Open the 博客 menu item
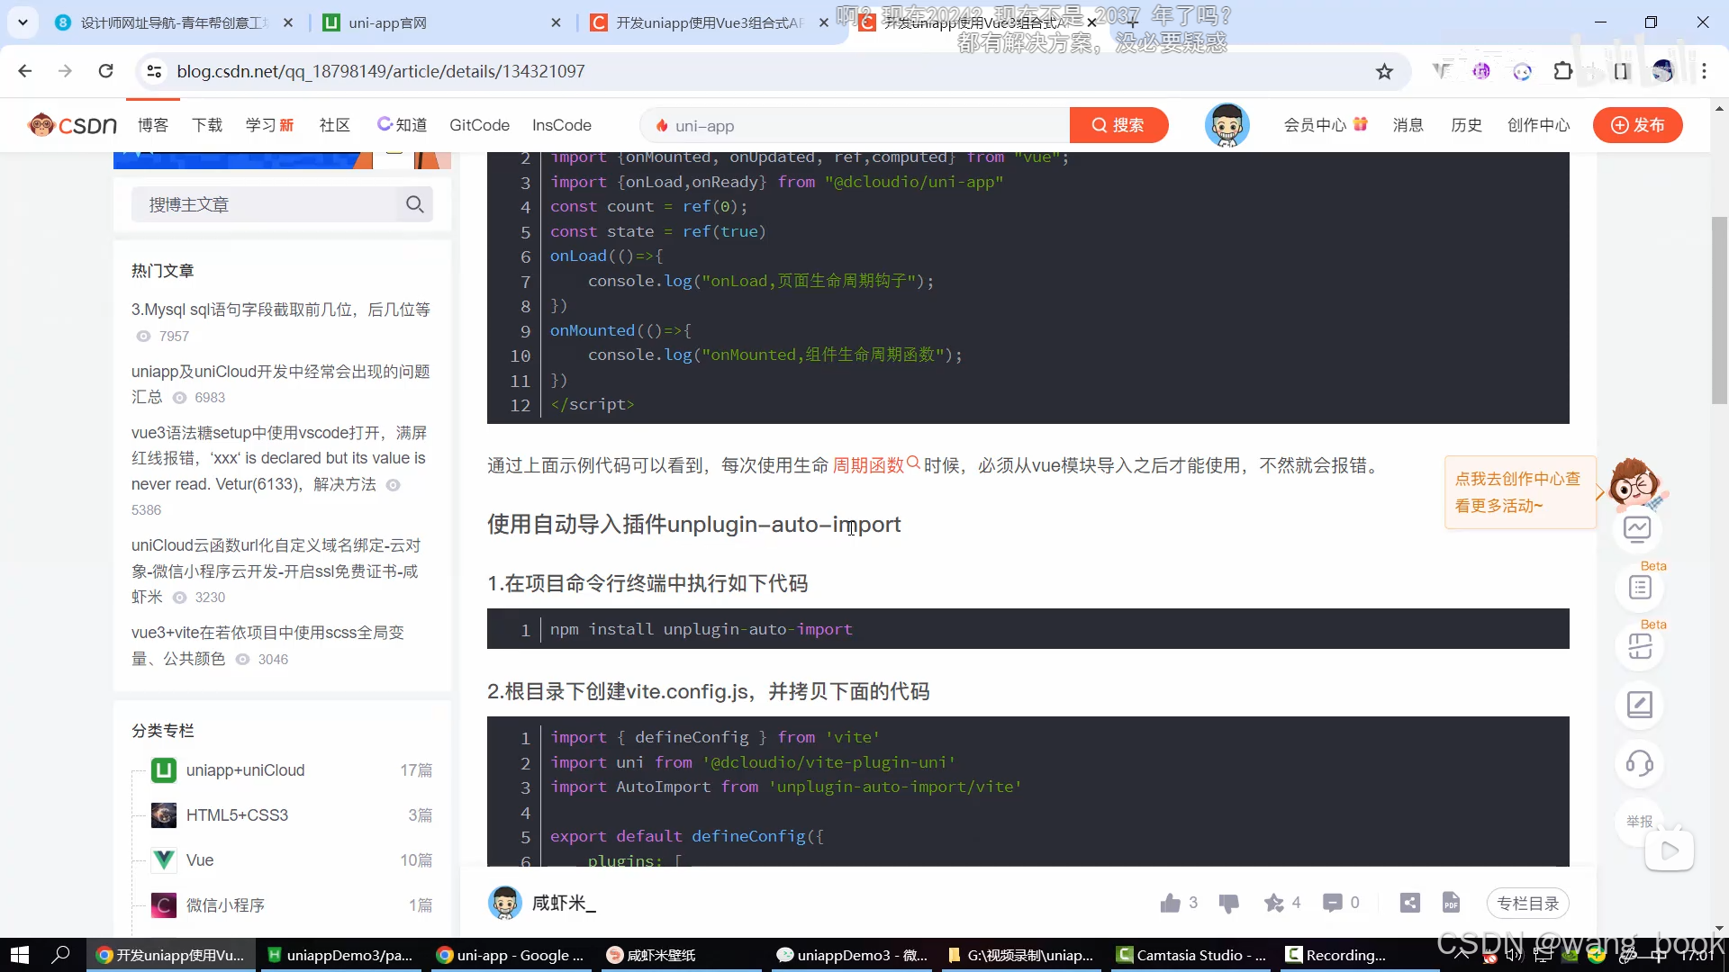Image resolution: width=1729 pixels, height=972 pixels. coord(153,125)
